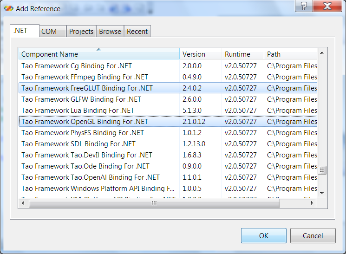Click horizontal scrollbar right arrow
The width and height of the screenshot is (346, 254).
pos(312,203)
